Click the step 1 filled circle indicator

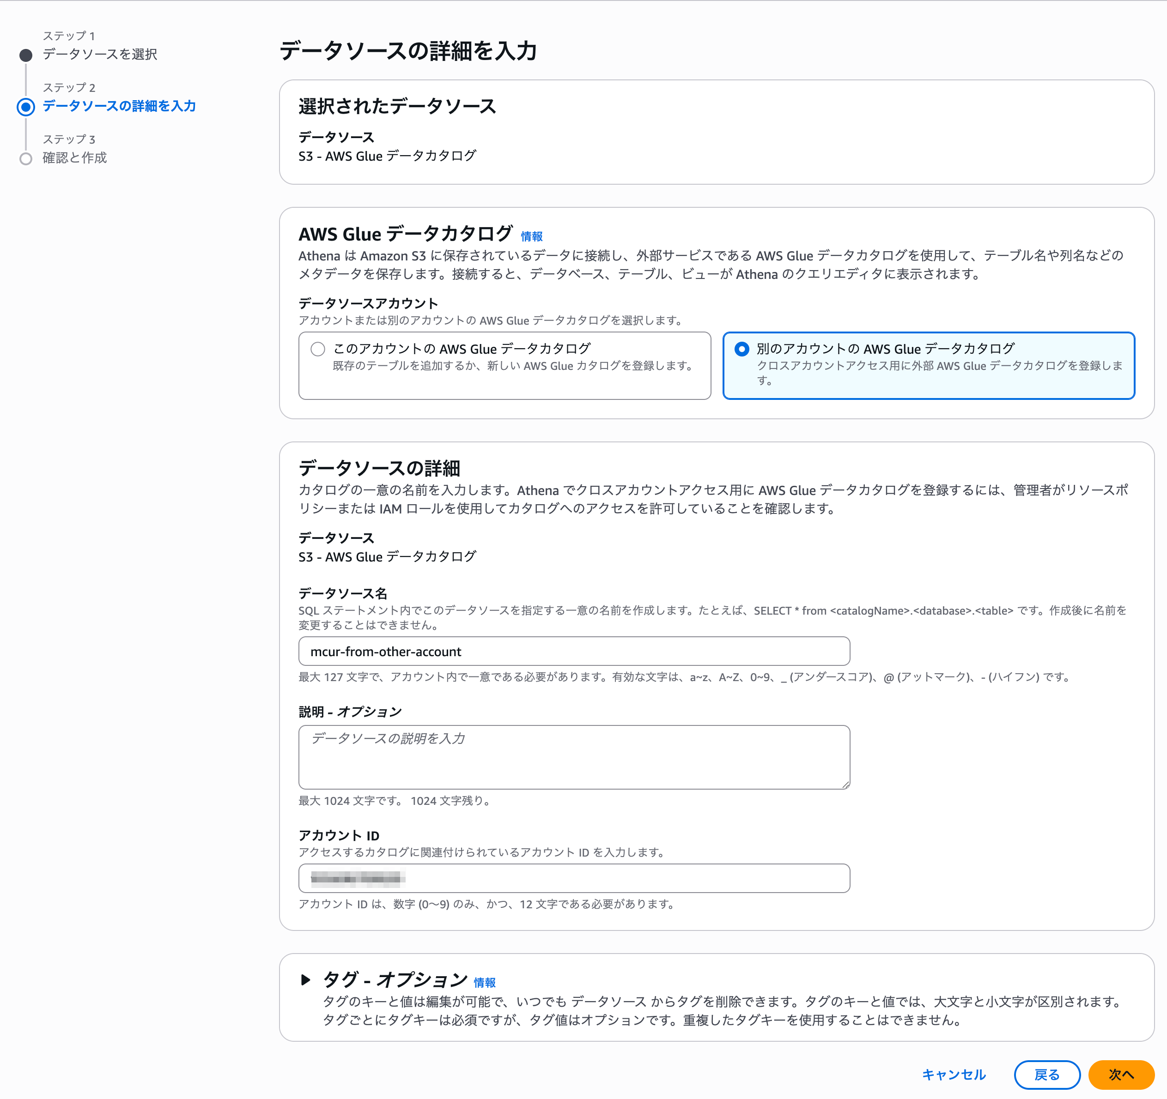pyautogui.click(x=26, y=55)
